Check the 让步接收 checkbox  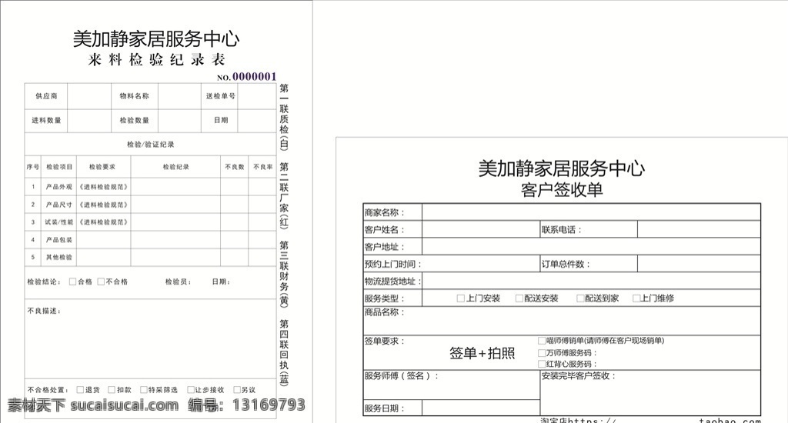(x=189, y=390)
